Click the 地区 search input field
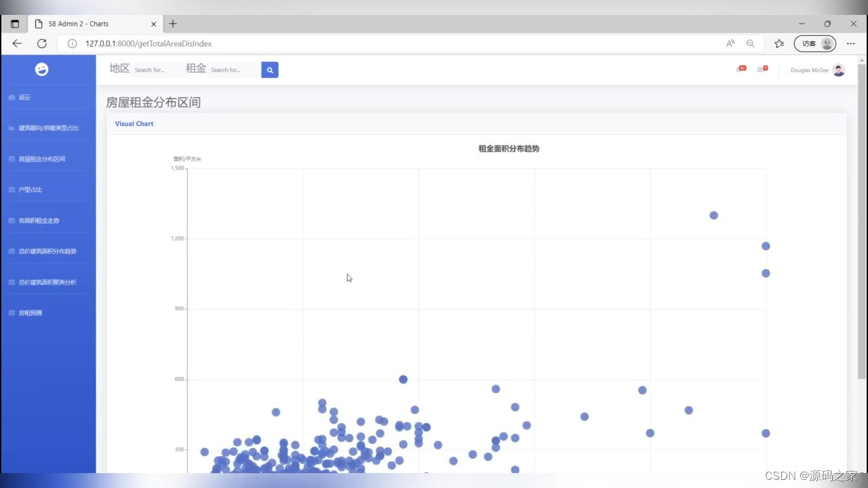Screen dimensions: 868x488 [x=157, y=70]
